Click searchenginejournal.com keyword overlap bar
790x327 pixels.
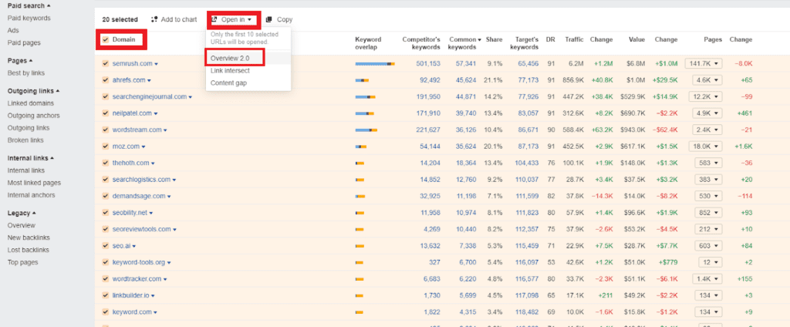(x=365, y=96)
